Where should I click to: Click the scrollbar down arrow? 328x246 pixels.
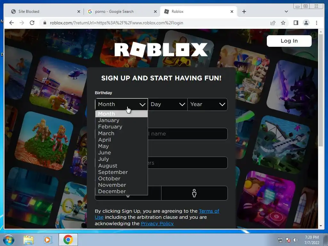click(x=321, y=226)
